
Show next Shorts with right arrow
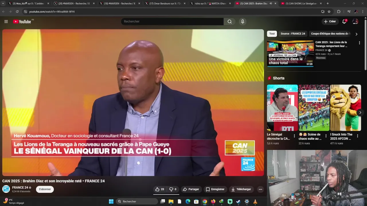coord(360,112)
